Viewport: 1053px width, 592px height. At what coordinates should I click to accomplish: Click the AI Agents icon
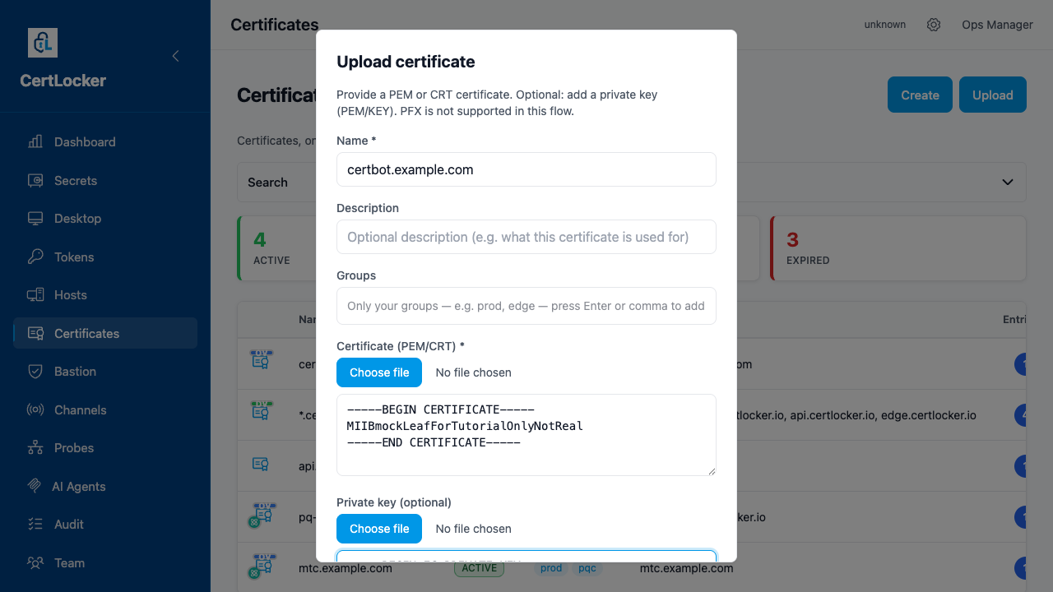click(35, 486)
